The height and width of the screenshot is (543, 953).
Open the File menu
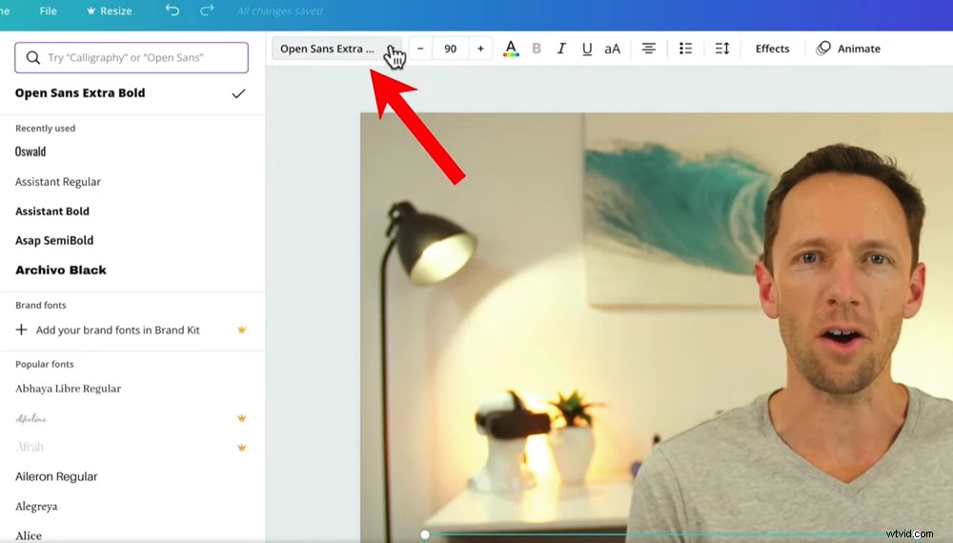[x=48, y=10]
